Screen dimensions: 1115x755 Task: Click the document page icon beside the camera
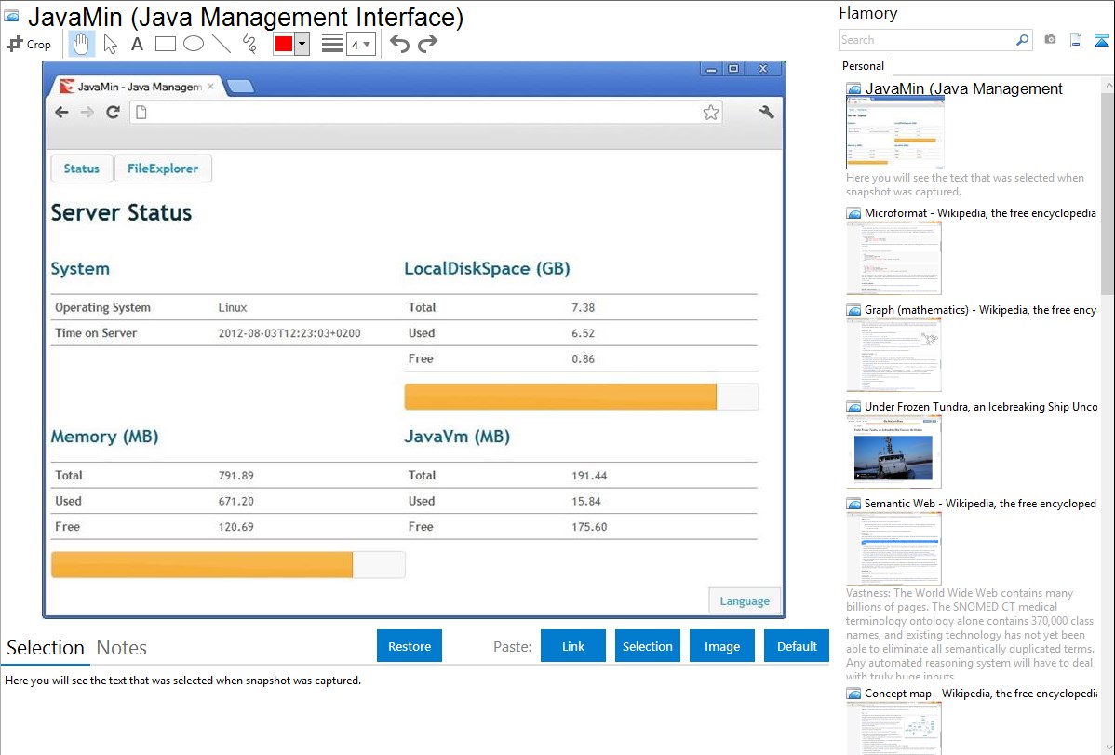(x=1076, y=40)
